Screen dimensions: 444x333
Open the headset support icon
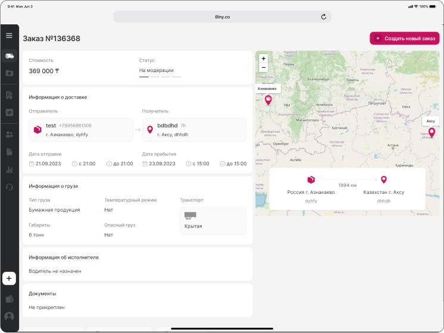(x=9, y=187)
